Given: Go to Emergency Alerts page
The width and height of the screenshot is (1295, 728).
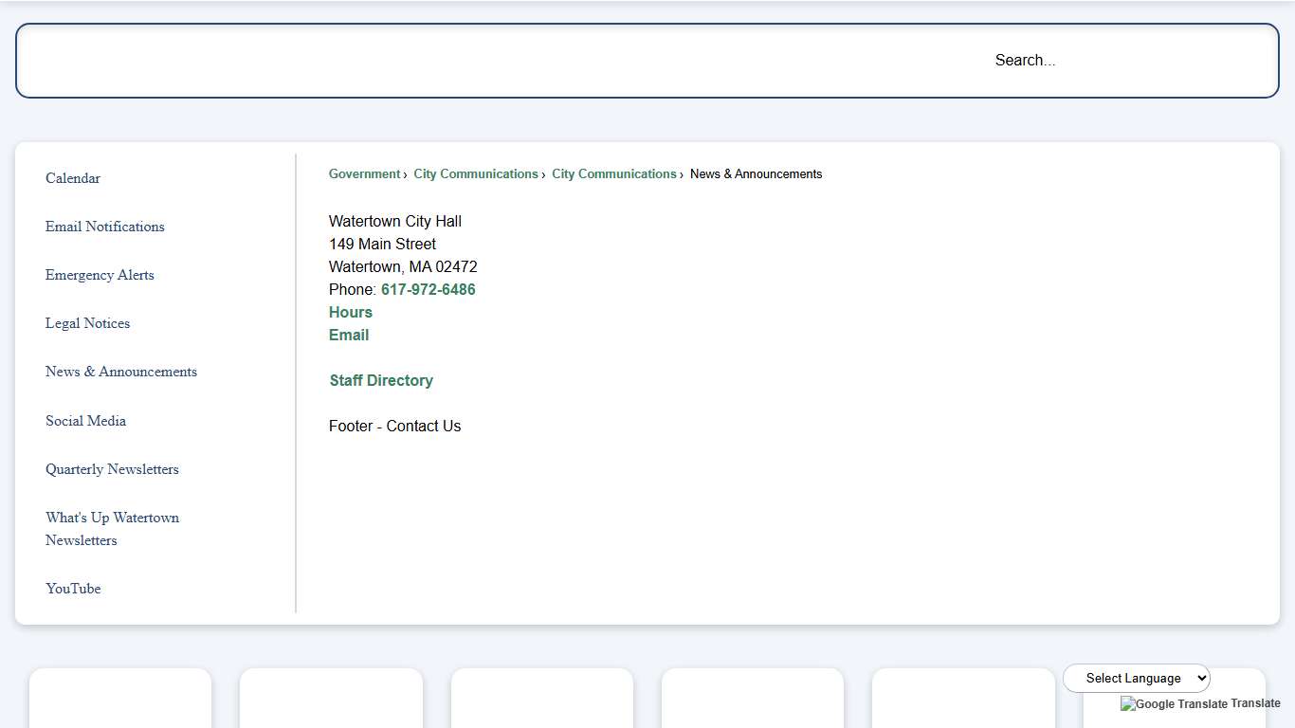Looking at the screenshot, I should click(100, 275).
